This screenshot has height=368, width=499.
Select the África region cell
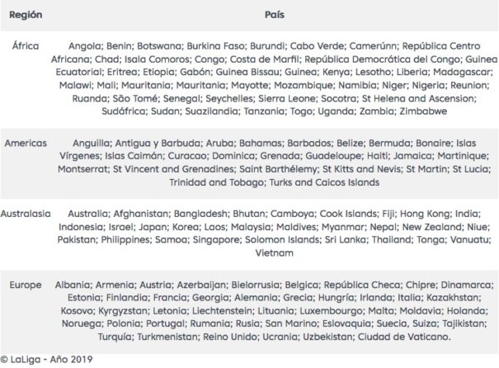(26, 46)
